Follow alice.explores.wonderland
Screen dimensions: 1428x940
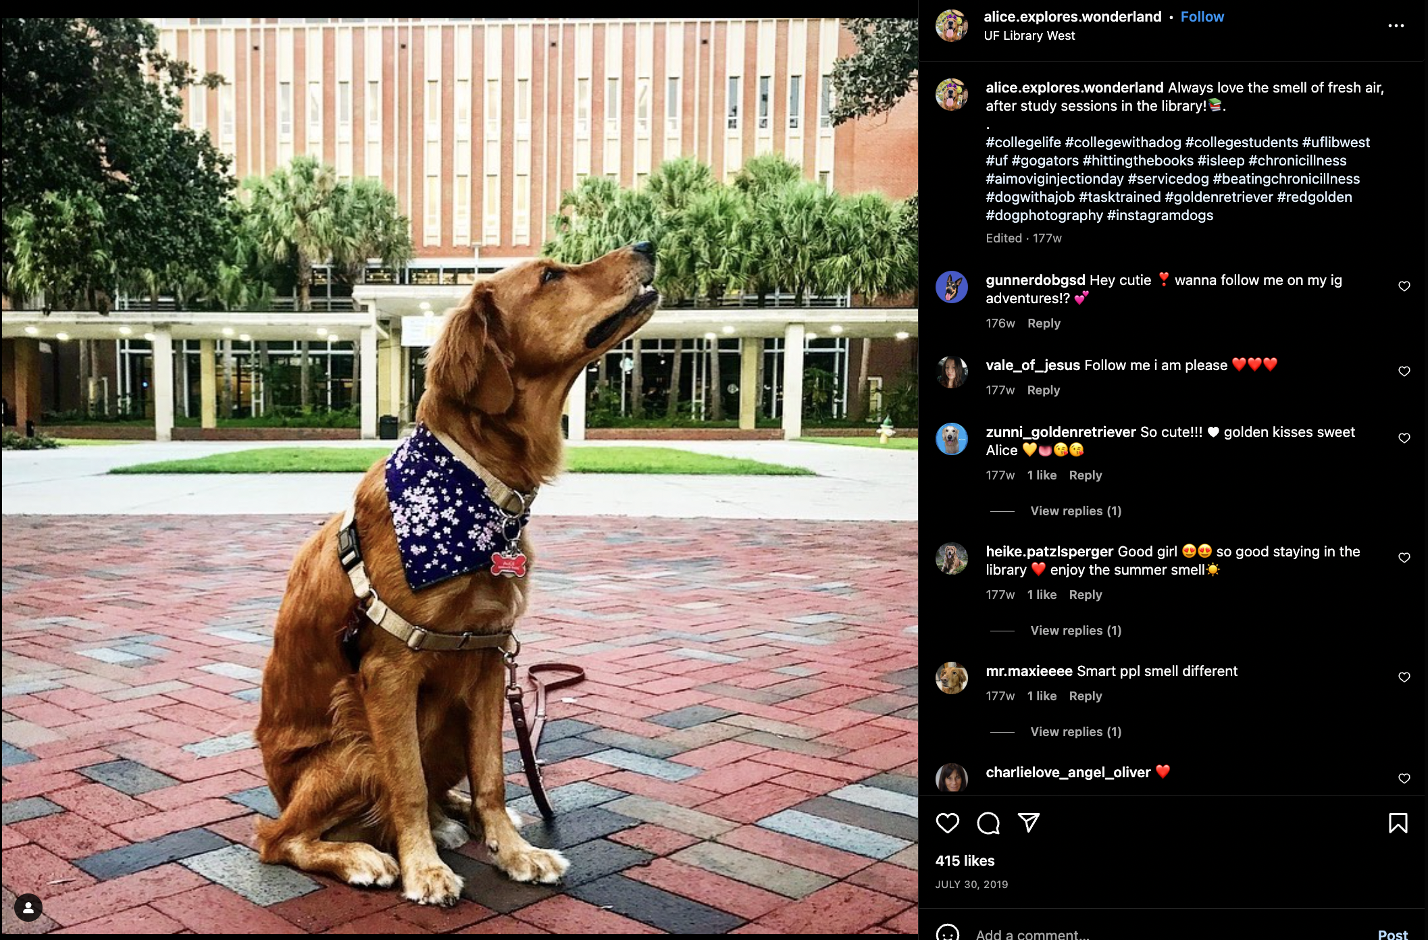[x=1202, y=17]
